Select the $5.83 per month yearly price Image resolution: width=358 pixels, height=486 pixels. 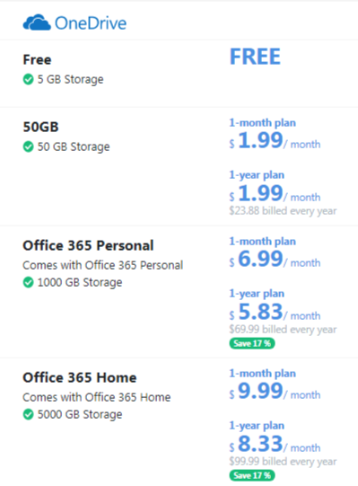point(275,312)
